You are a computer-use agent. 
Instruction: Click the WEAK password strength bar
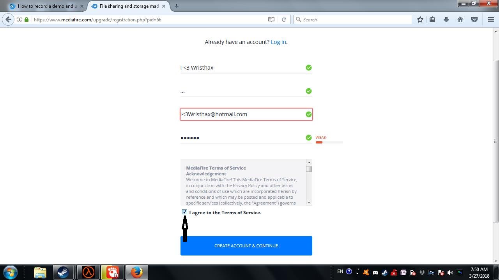pos(329,142)
